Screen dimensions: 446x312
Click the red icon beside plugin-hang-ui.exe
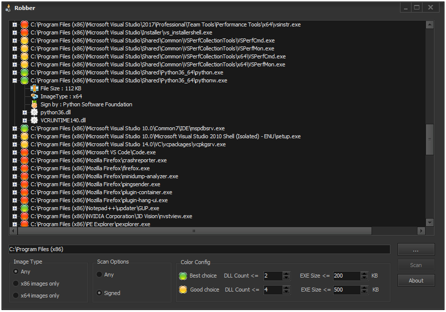24,200
